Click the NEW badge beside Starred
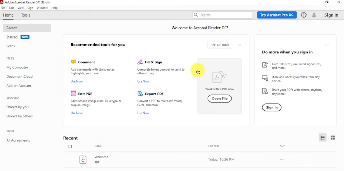This screenshot has width=344, height=171. tap(25, 37)
